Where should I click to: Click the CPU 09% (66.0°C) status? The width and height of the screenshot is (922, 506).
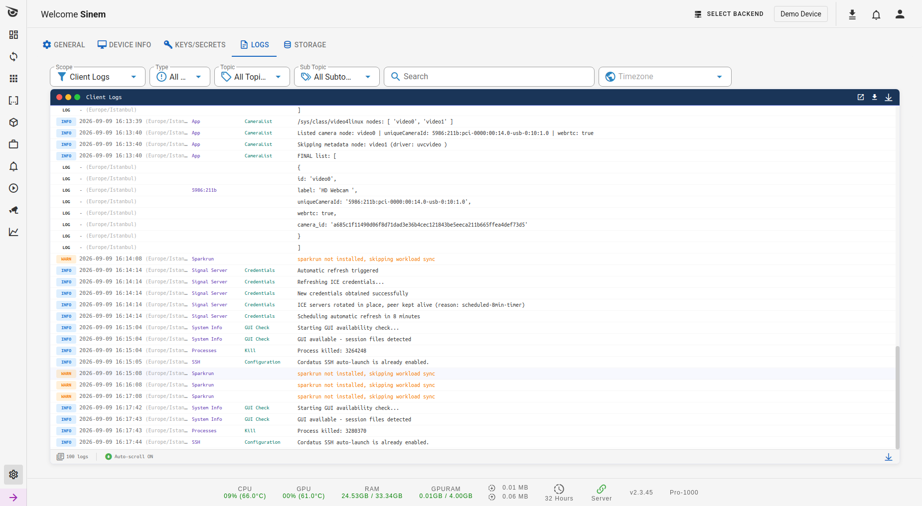click(245, 493)
